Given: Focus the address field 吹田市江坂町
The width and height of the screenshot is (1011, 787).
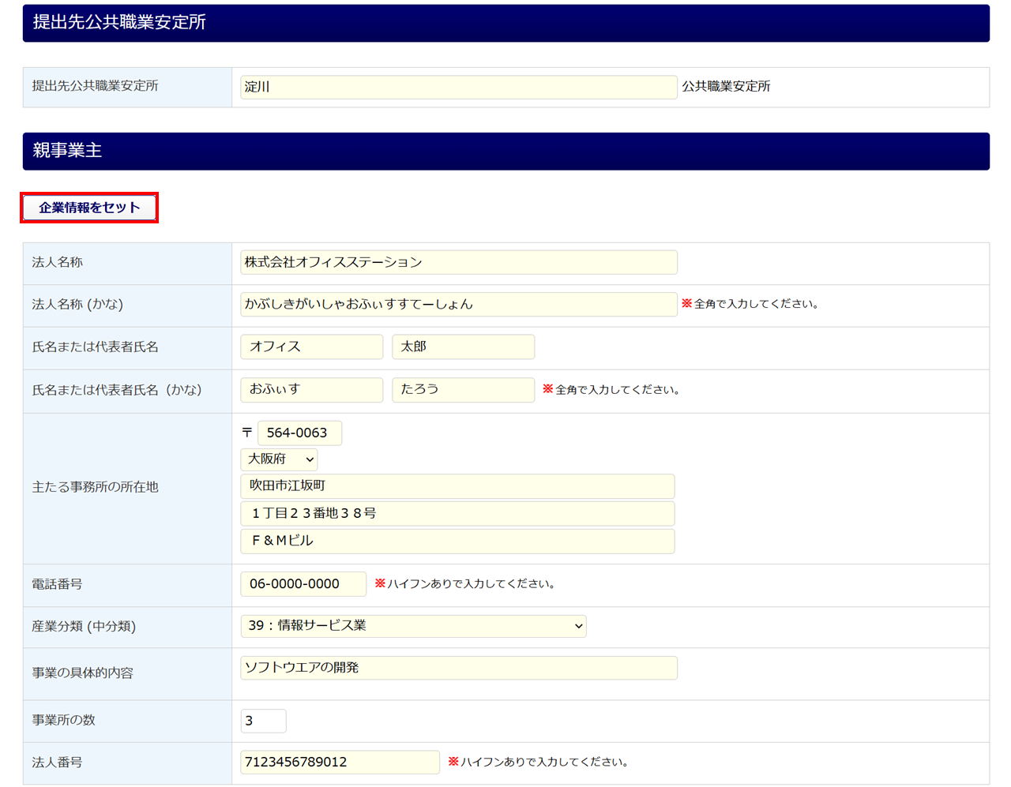Looking at the screenshot, I should coord(457,486).
